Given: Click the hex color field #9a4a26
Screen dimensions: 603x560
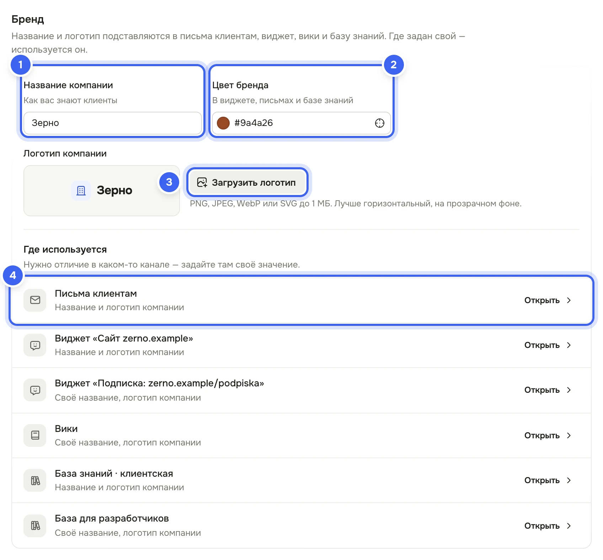Looking at the screenshot, I should [301, 123].
